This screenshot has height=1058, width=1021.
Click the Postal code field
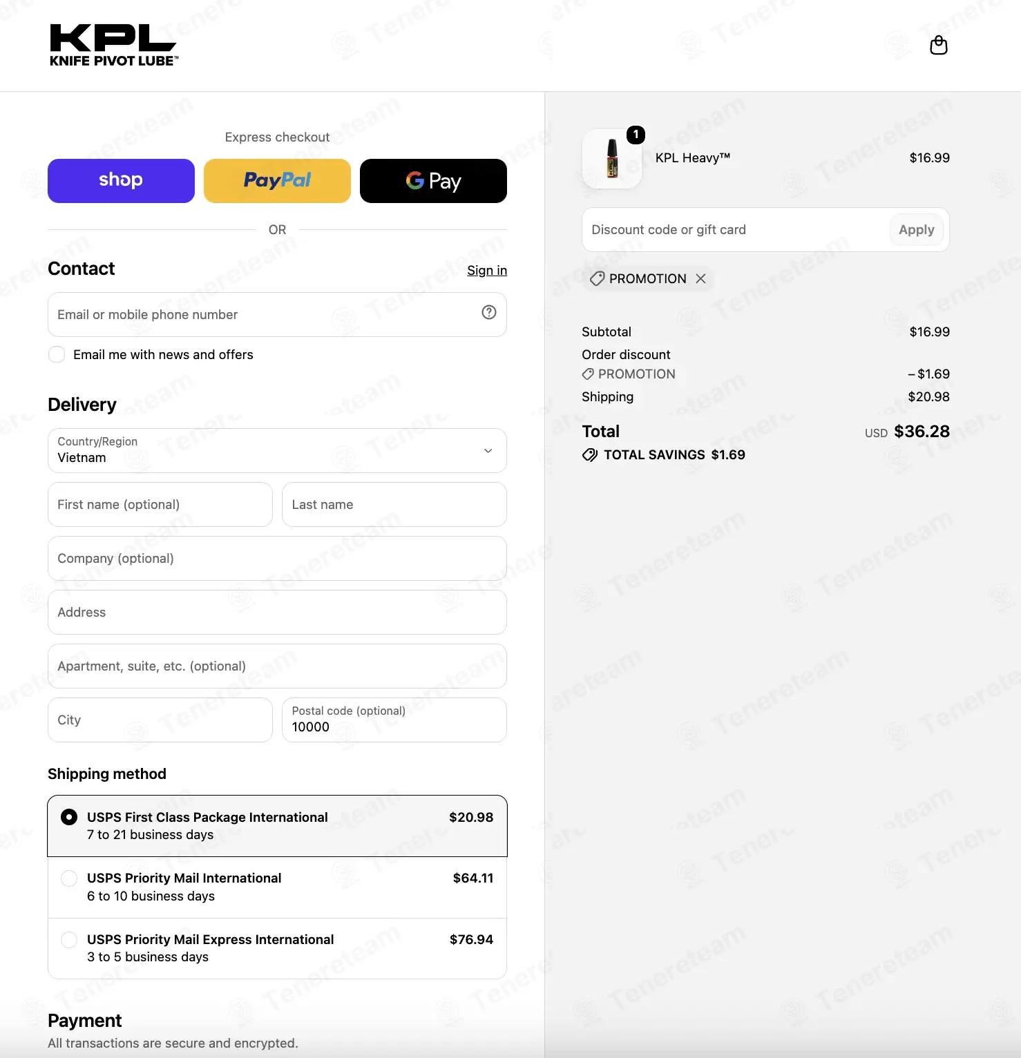pos(394,720)
